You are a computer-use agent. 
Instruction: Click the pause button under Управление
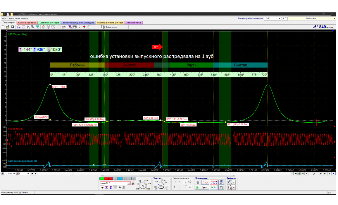[198, 182]
